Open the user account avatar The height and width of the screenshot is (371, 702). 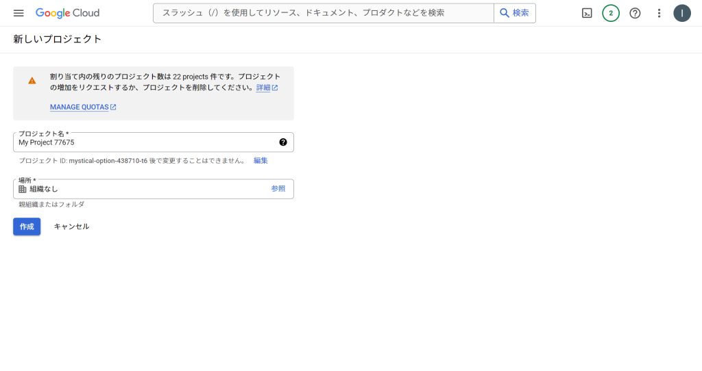[682, 13]
